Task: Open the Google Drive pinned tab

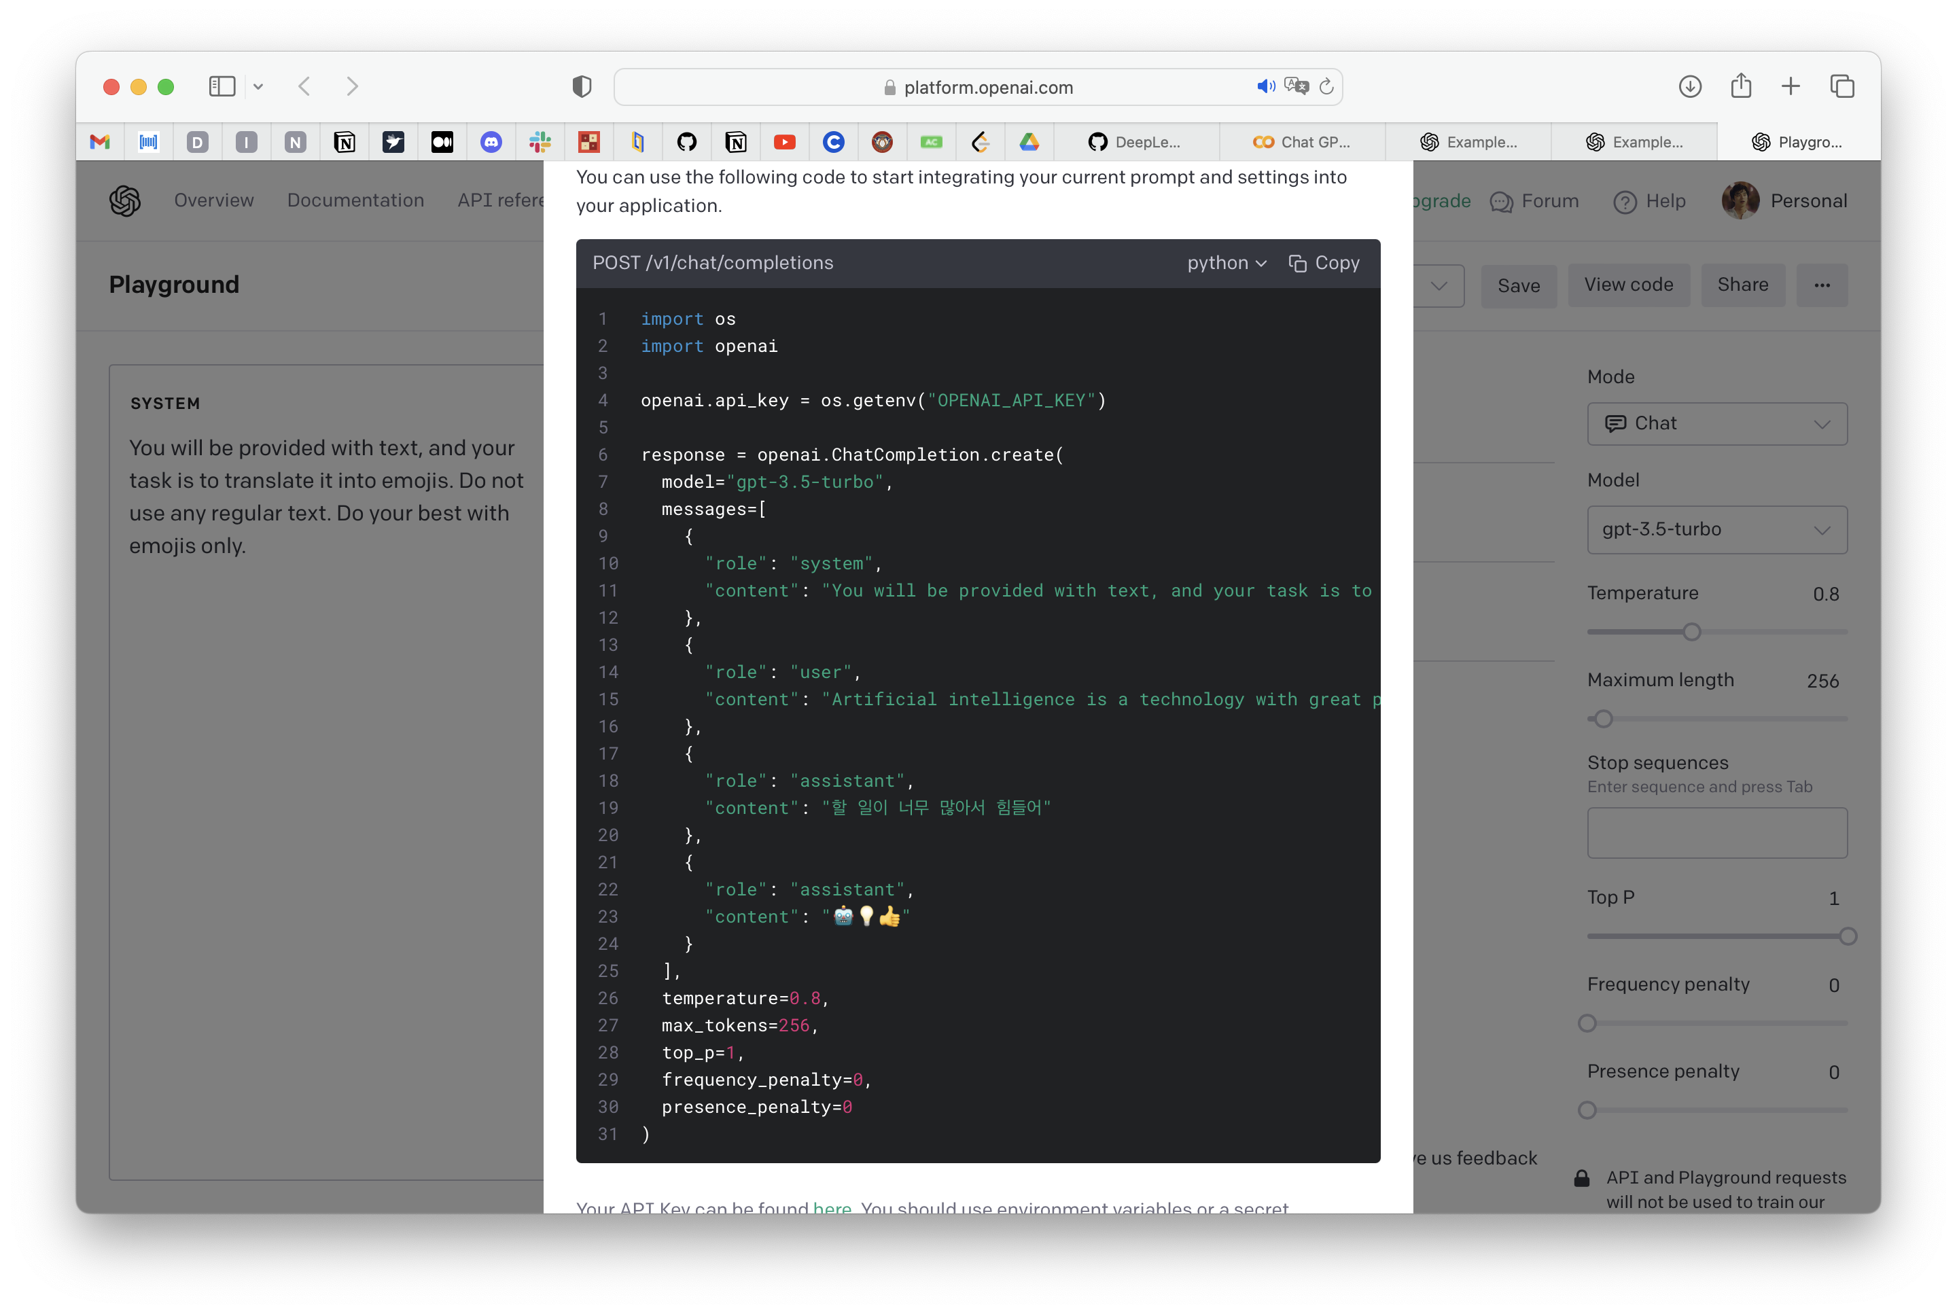Action: [x=1029, y=141]
